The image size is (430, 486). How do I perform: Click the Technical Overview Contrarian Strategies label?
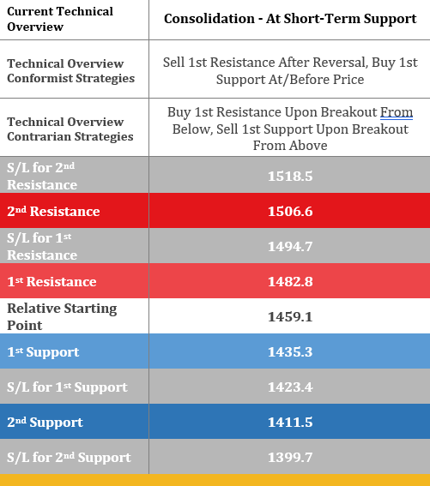pyautogui.click(x=70, y=129)
